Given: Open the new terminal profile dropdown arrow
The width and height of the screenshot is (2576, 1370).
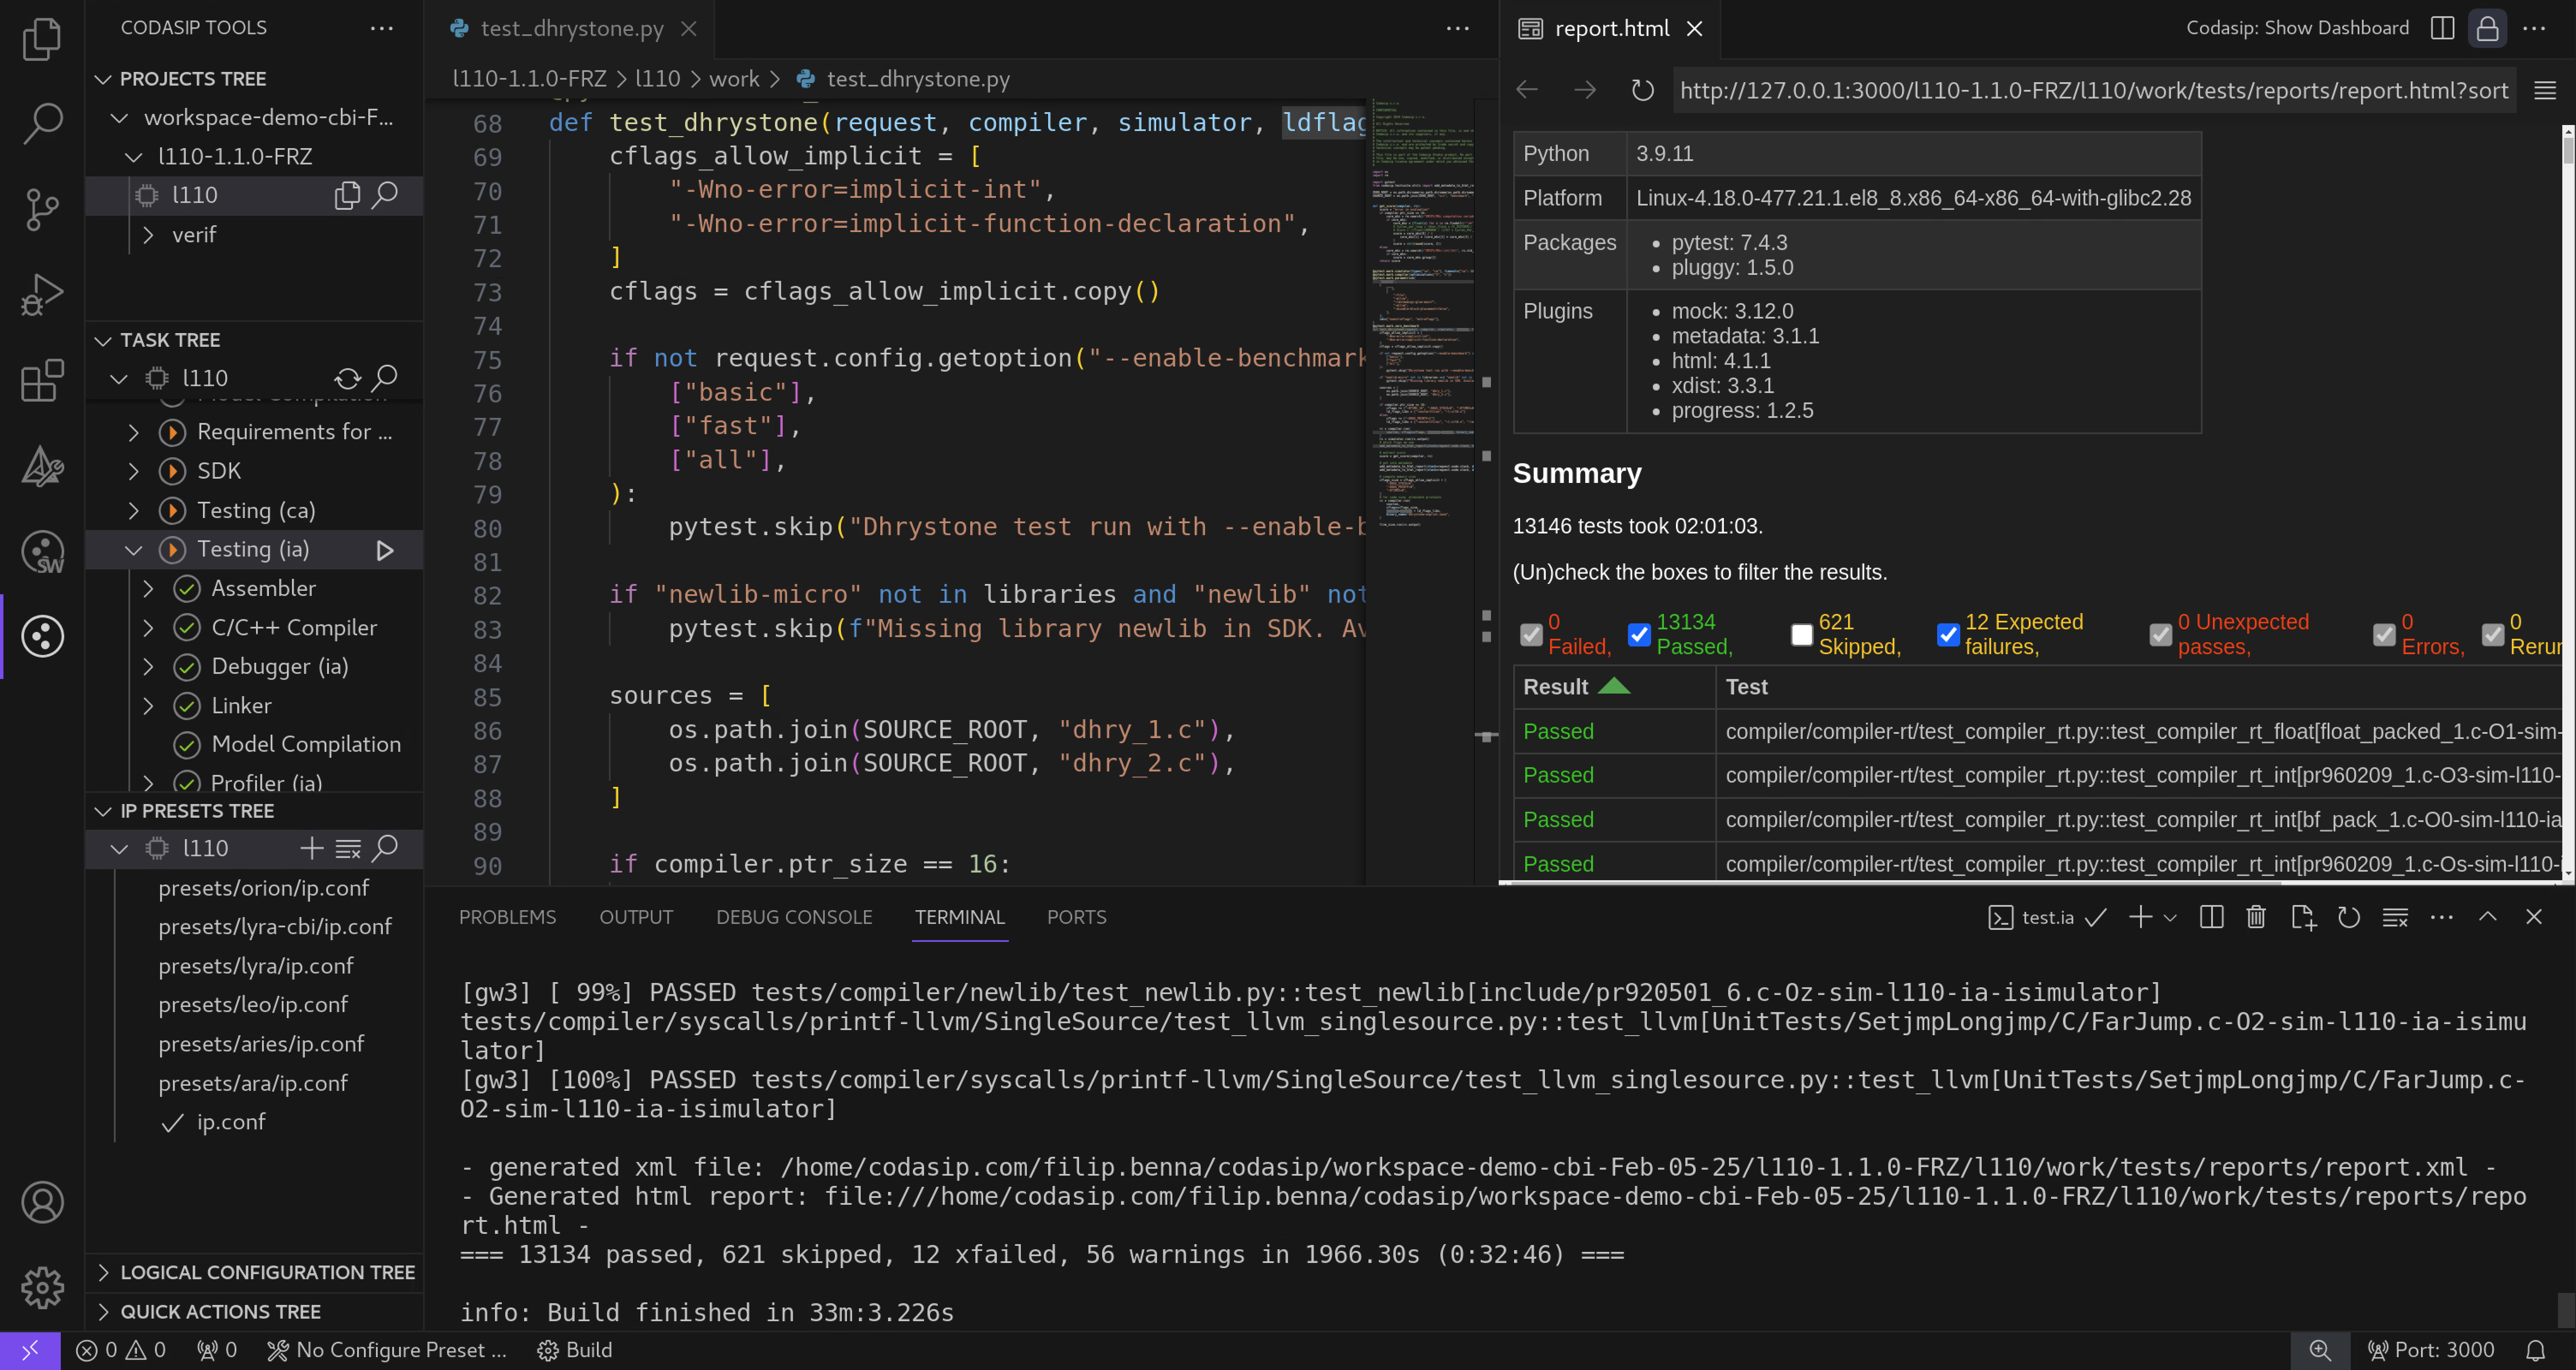Looking at the screenshot, I should (2170, 917).
